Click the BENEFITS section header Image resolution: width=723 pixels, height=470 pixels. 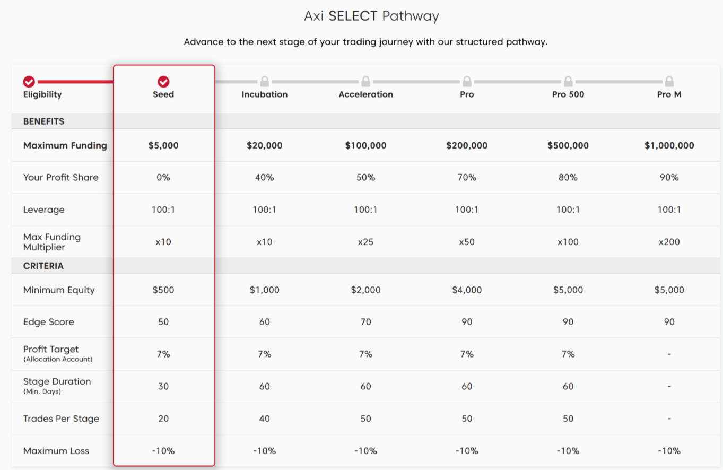[x=43, y=121]
